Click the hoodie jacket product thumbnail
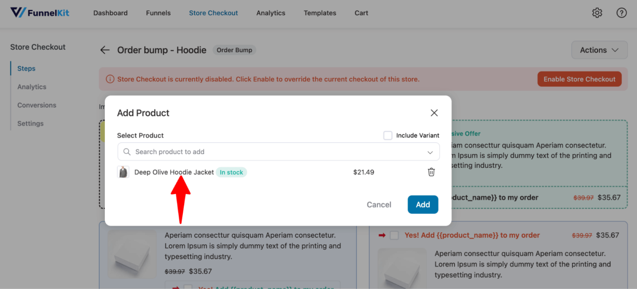The height and width of the screenshot is (289, 637). point(123,172)
